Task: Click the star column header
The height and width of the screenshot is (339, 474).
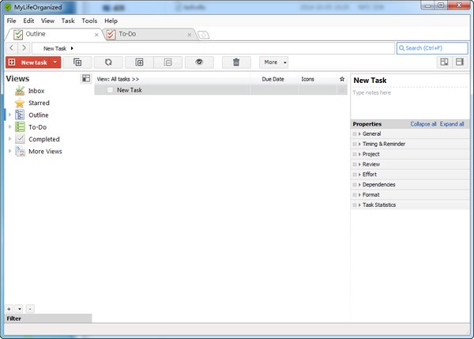Action: pos(342,79)
